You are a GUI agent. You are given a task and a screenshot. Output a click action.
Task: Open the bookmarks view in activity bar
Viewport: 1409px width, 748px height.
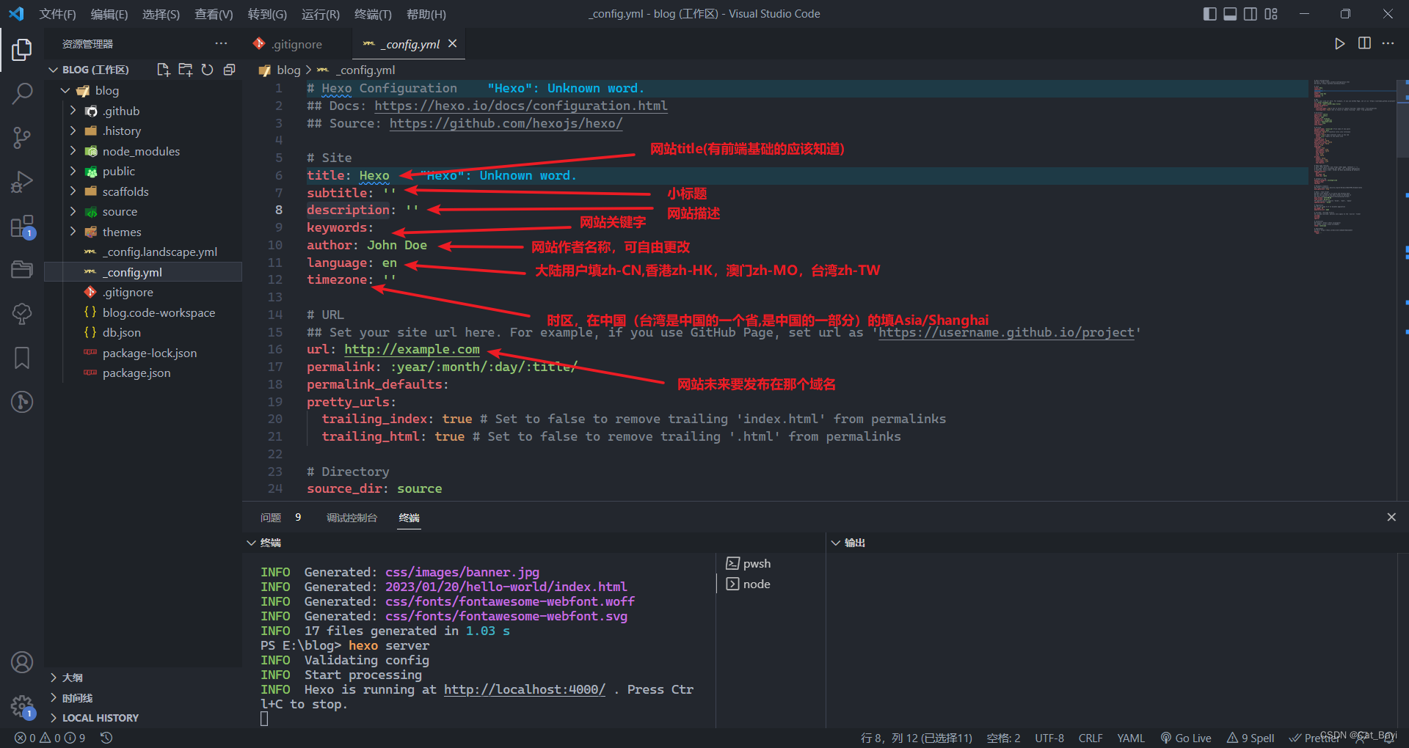[22, 358]
